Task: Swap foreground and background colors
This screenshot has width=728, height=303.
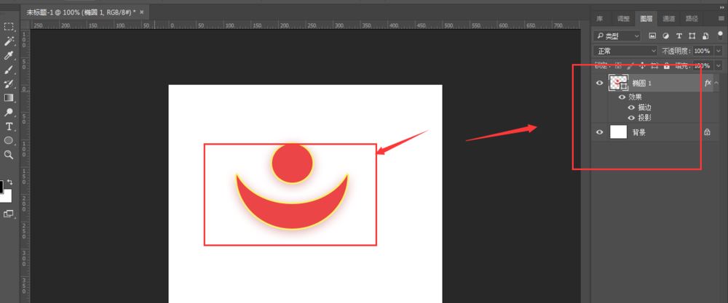Action: [x=10, y=182]
